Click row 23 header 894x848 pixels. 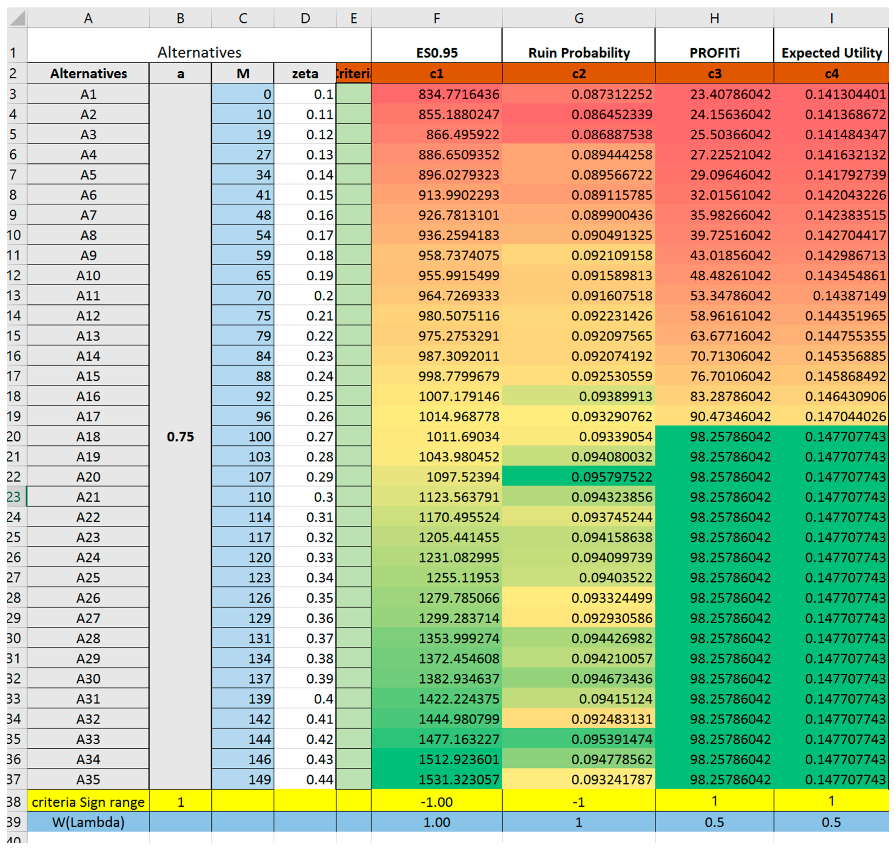click(x=13, y=497)
